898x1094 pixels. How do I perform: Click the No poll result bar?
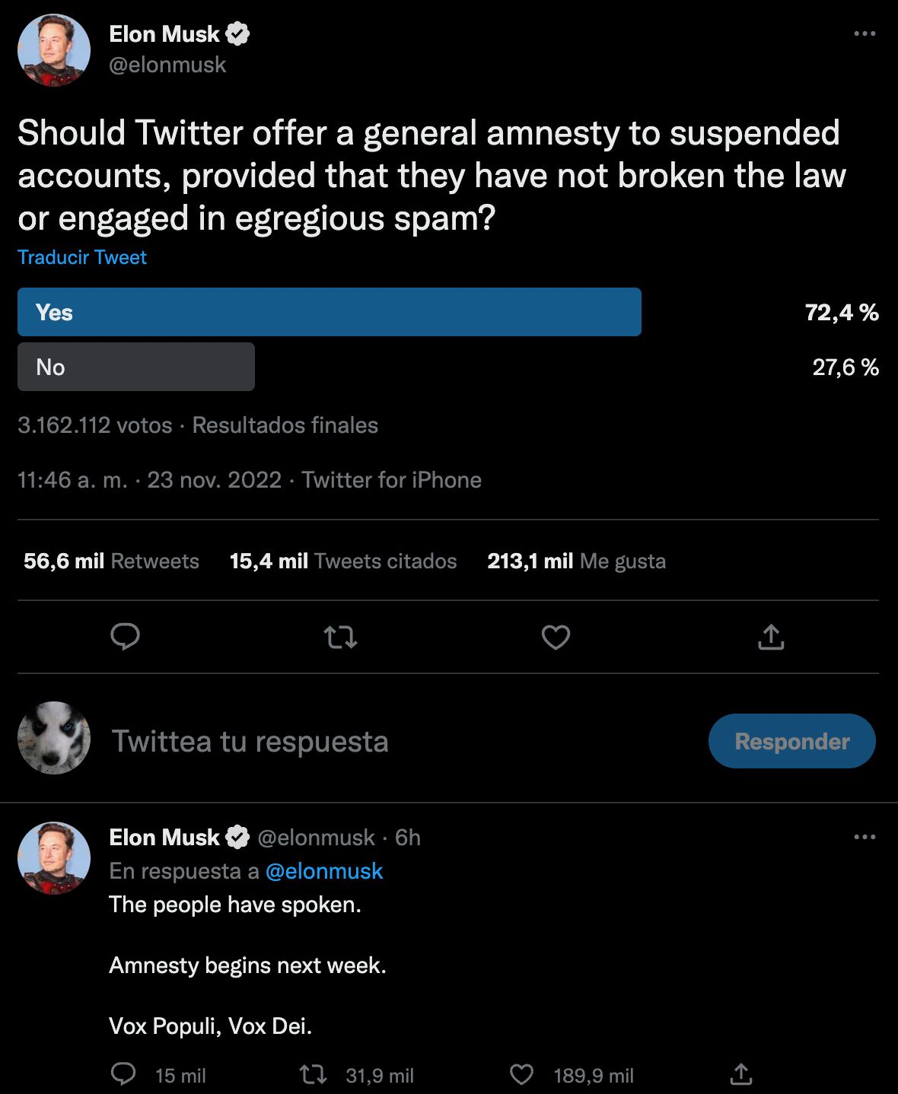(135, 367)
